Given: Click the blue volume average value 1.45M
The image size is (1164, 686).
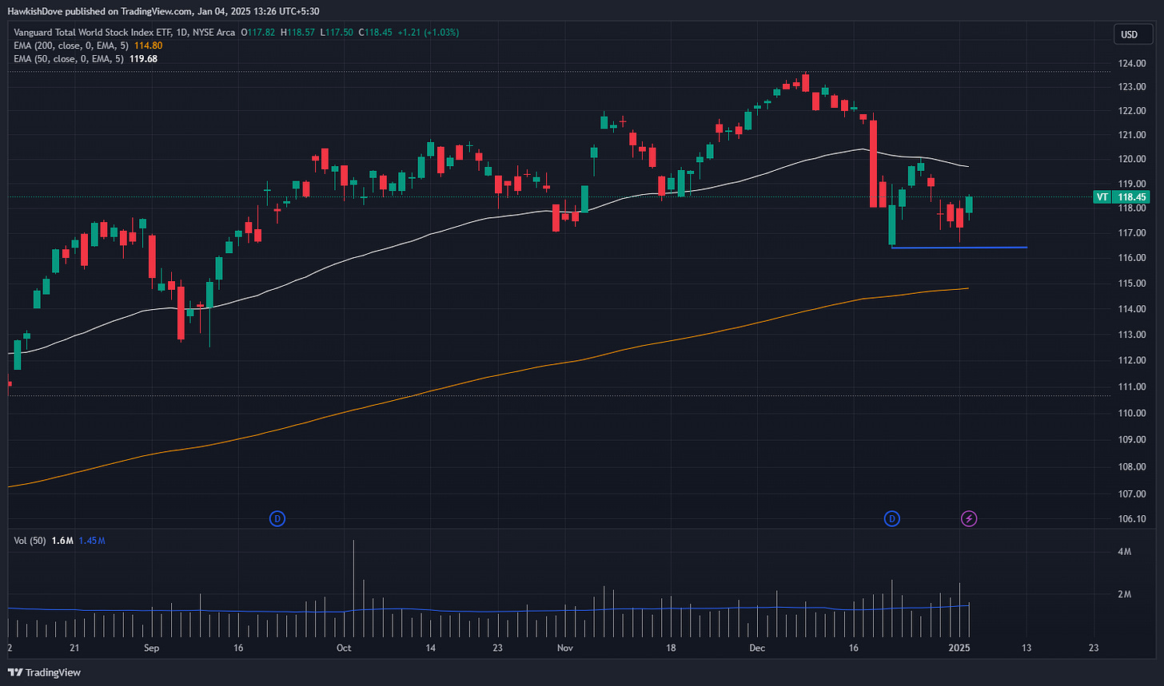Looking at the screenshot, I should 92,541.
